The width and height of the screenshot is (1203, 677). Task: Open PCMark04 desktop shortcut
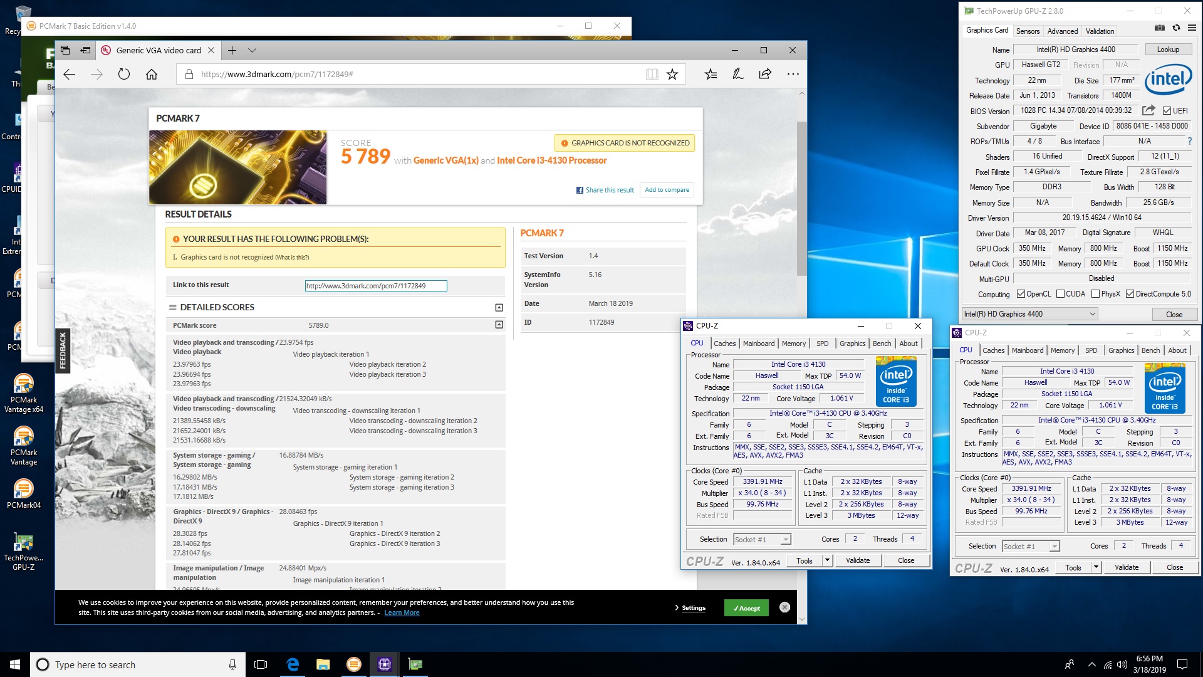coord(24,494)
